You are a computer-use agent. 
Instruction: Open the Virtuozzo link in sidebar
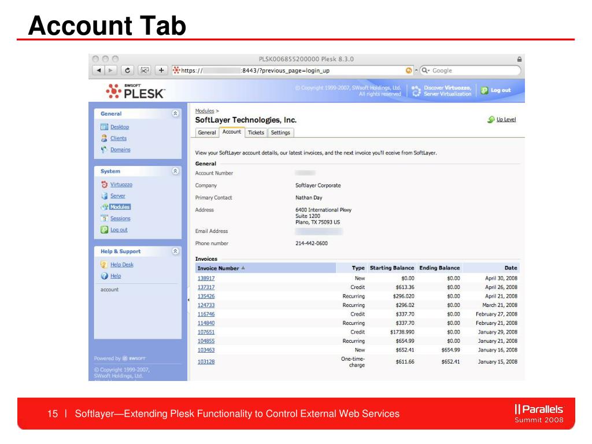(x=121, y=184)
